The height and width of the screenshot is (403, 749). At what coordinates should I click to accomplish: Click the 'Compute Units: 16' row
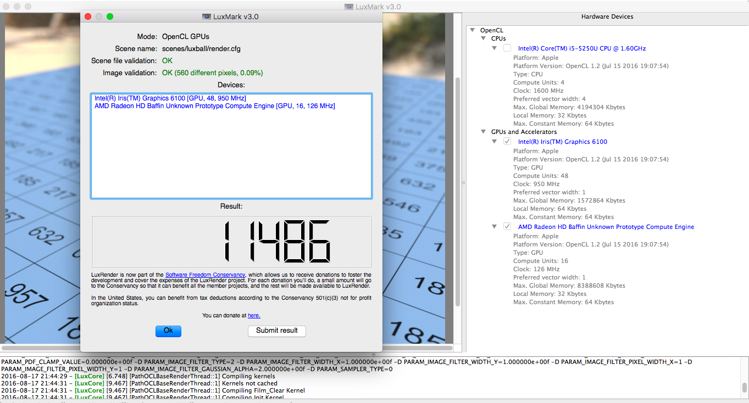[x=541, y=261]
